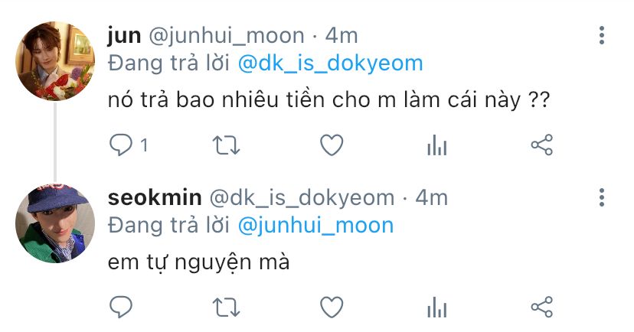View analytics for seokmin's reply

tap(437, 308)
